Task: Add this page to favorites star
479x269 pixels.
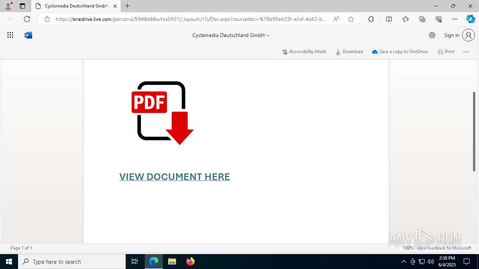Action: point(351,19)
